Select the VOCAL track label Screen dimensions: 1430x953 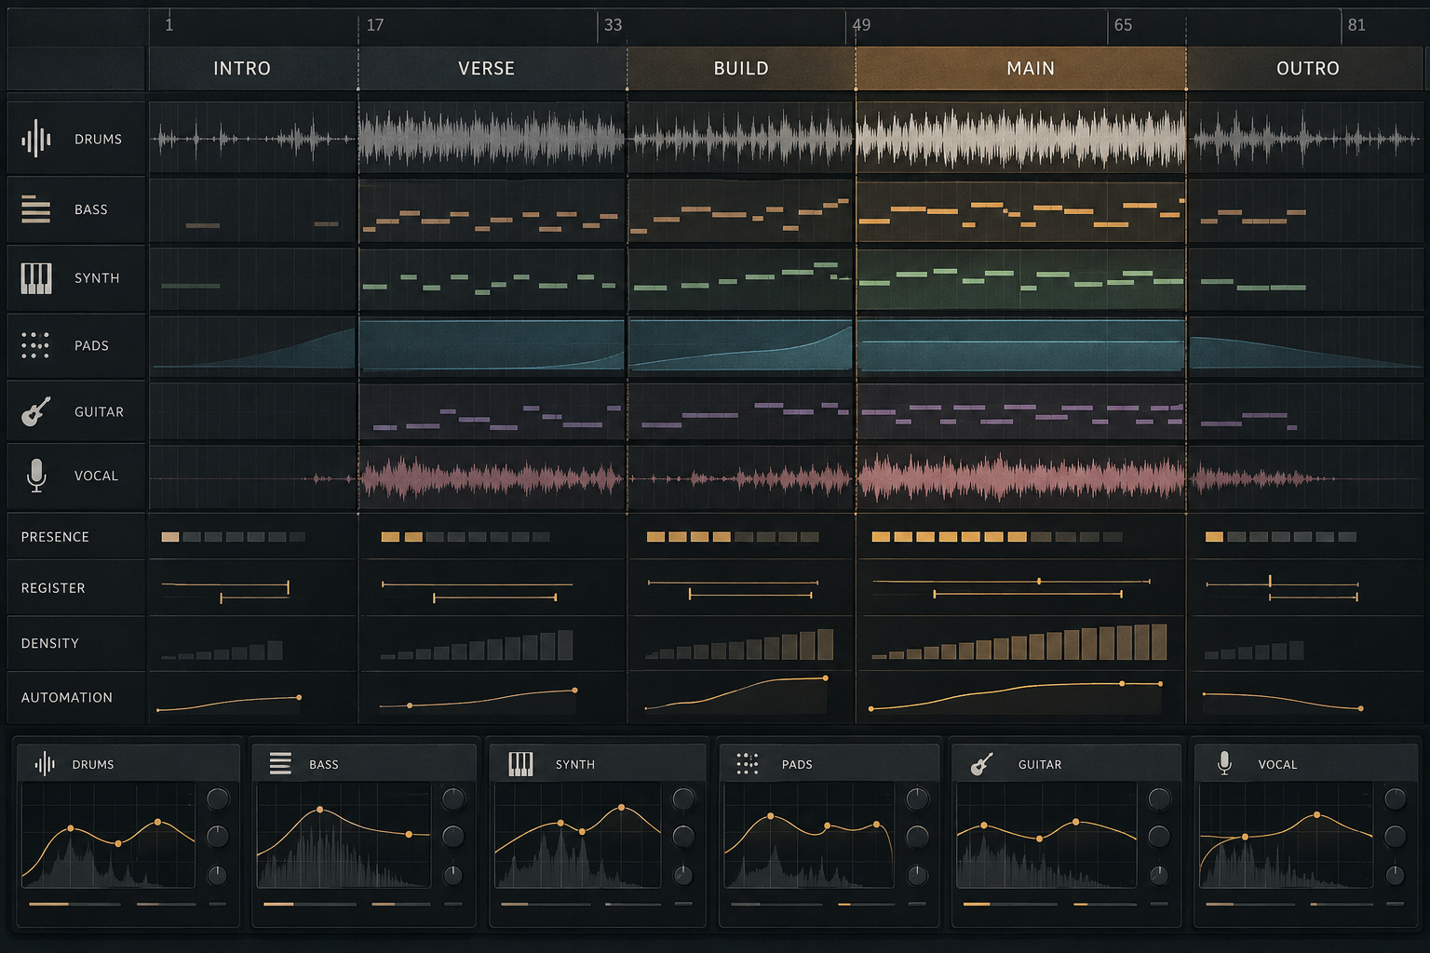[x=96, y=476]
